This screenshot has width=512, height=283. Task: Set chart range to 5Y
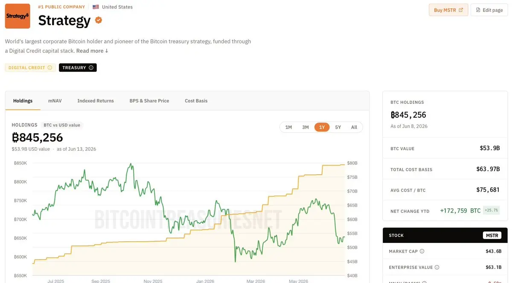(x=338, y=127)
